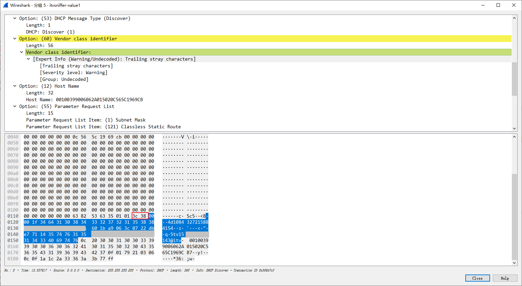522x286 pixels.
Task: Select the '[Severity level: Warning]' row
Action: click(x=74, y=72)
